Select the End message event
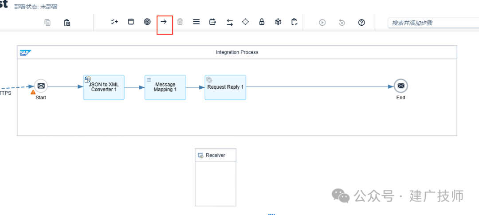This screenshot has height=215, width=479. (x=401, y=86)
